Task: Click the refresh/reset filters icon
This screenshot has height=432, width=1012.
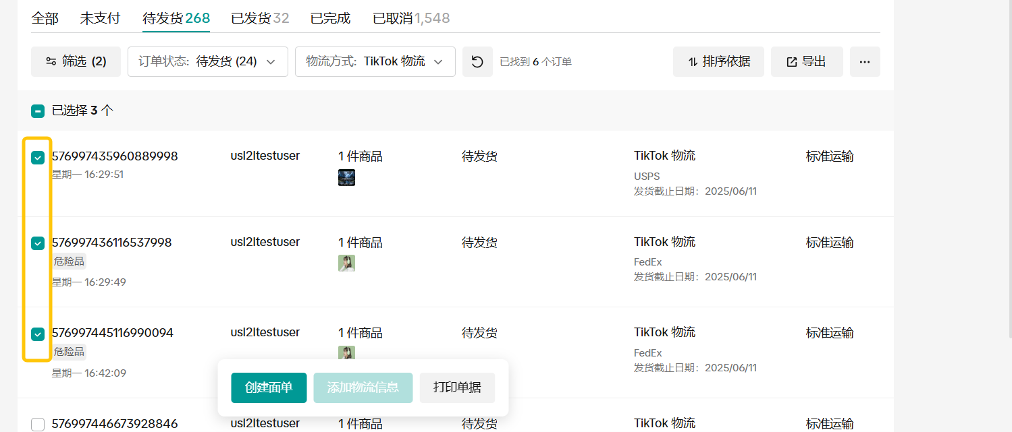Action: click(477, 62)
